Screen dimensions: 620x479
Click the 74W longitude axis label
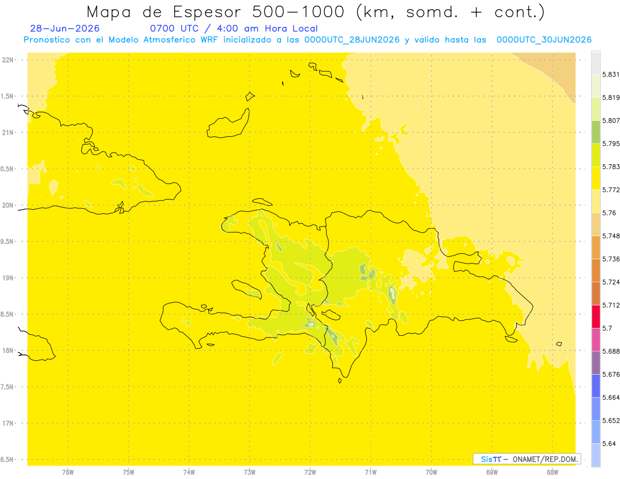(x=189, y=472)
